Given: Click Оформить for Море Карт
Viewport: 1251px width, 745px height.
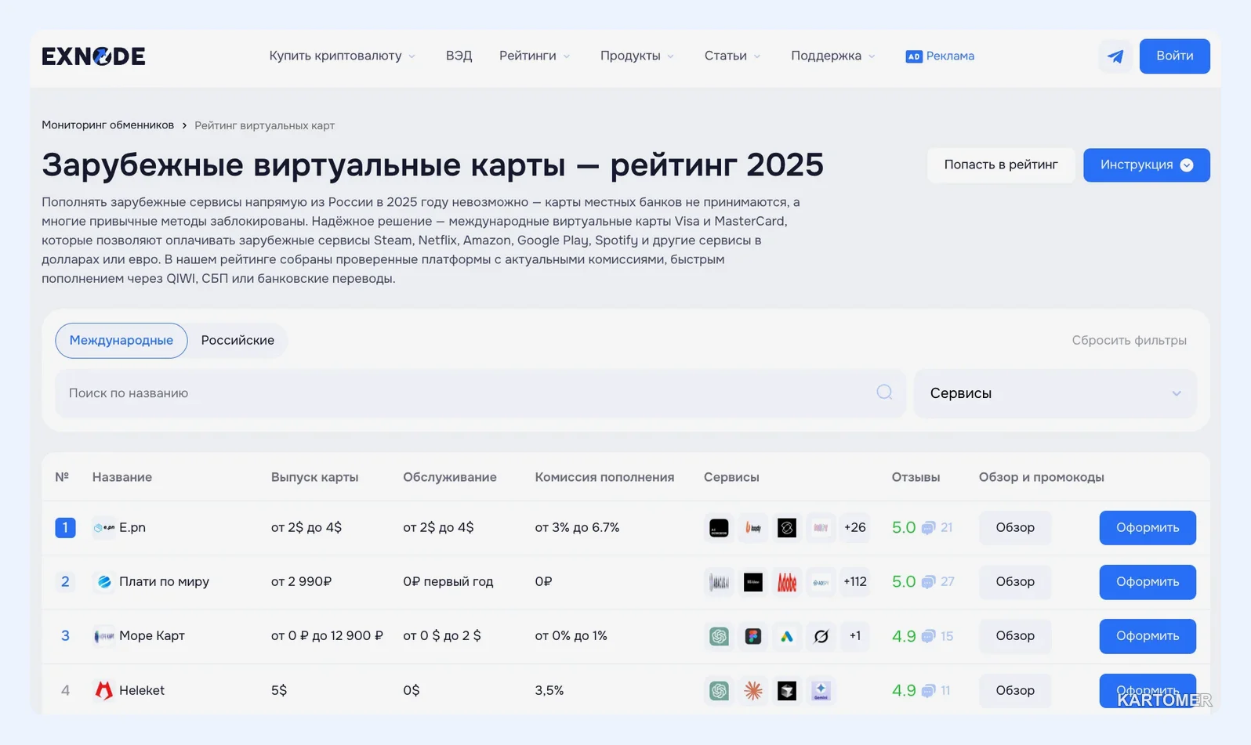Looking at the screenshot, I should pyautogui.click(x=1147, y=636).
